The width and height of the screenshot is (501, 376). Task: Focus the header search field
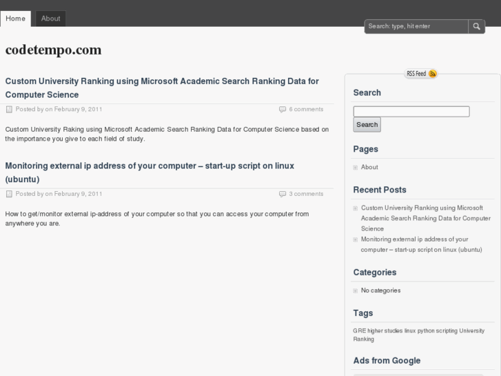[x=416, y=26]
